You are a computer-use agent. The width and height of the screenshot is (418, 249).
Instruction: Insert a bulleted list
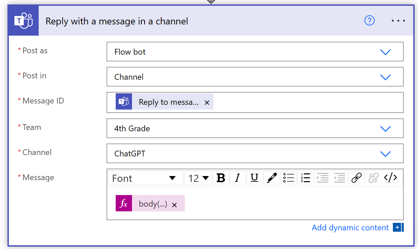[x=289, y=178]
